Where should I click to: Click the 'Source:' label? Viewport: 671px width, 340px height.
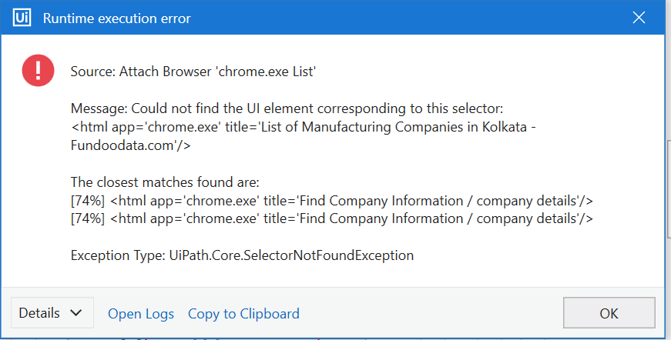point(92,72)
